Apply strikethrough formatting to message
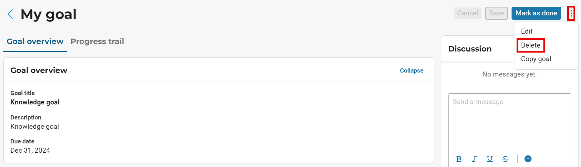581x167 pixels. (505, 159)
